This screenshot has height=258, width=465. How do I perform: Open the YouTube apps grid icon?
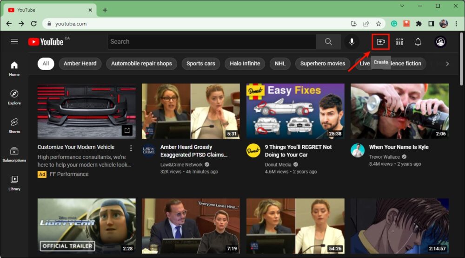(399, 42)
